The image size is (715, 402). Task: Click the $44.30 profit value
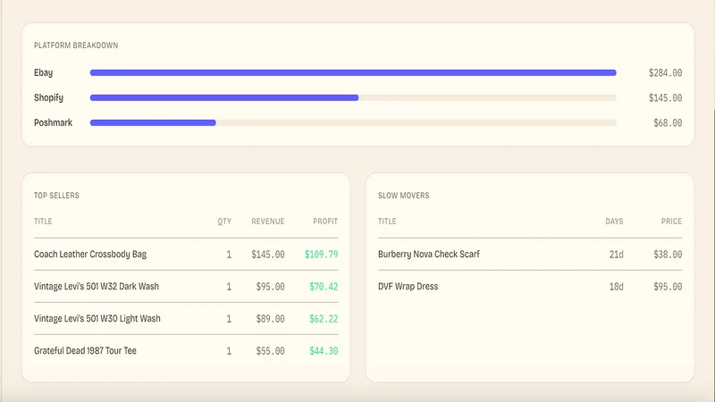point(324,351)
